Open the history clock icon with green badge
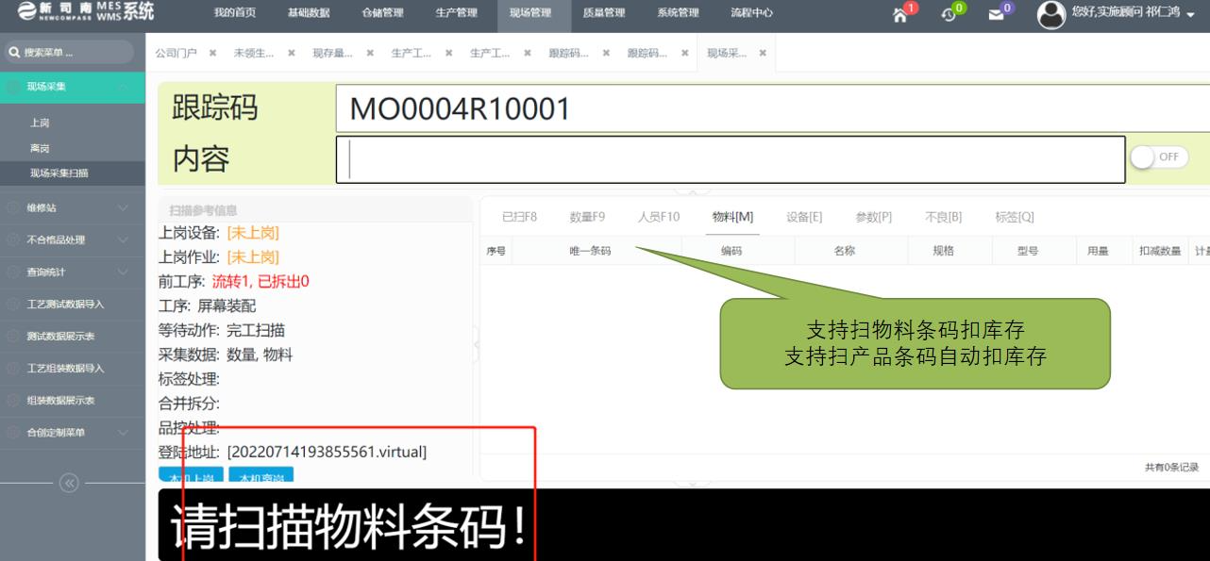 pos(950,14)
